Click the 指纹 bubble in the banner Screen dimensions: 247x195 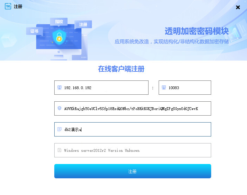pyautogui.click(x=59, y=22)
